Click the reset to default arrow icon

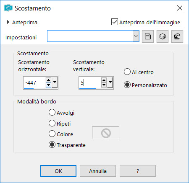(x=177, y=36)
